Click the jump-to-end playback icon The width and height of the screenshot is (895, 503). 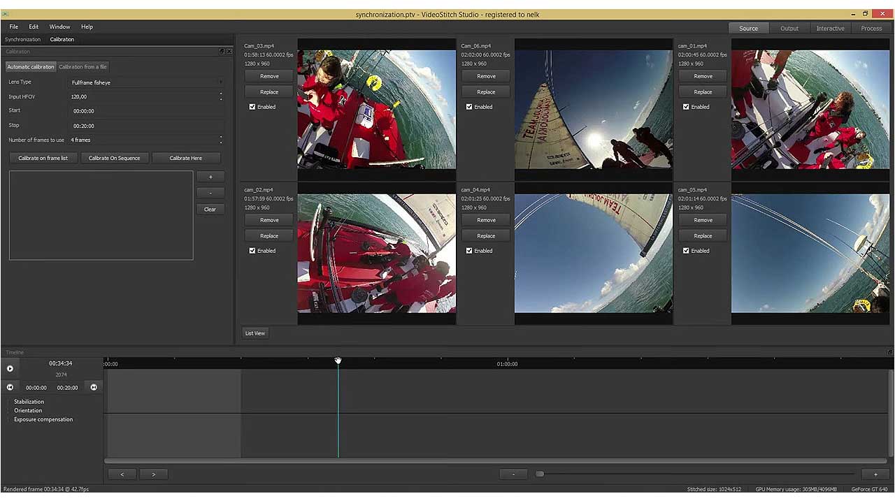point(94,387)
